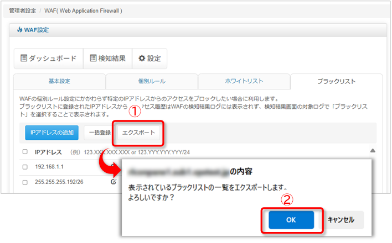Check the 255.255.255.192/26 row checkbox
This screenshot has height=243, width=392.
click(25, 182)
